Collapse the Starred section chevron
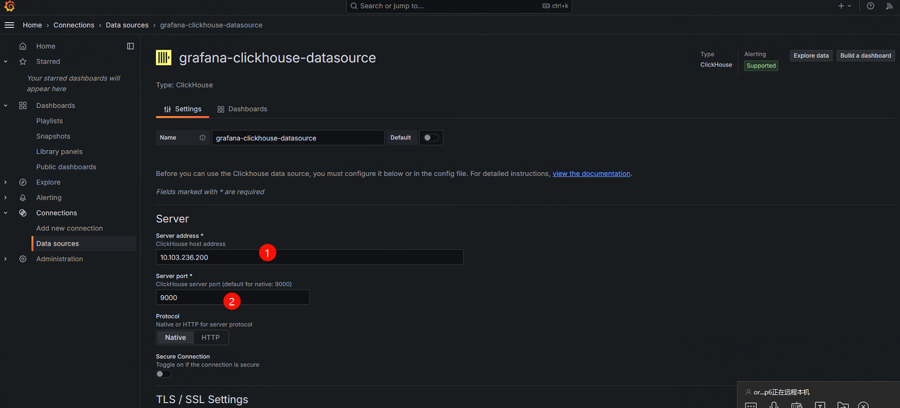 coord(5,62)
